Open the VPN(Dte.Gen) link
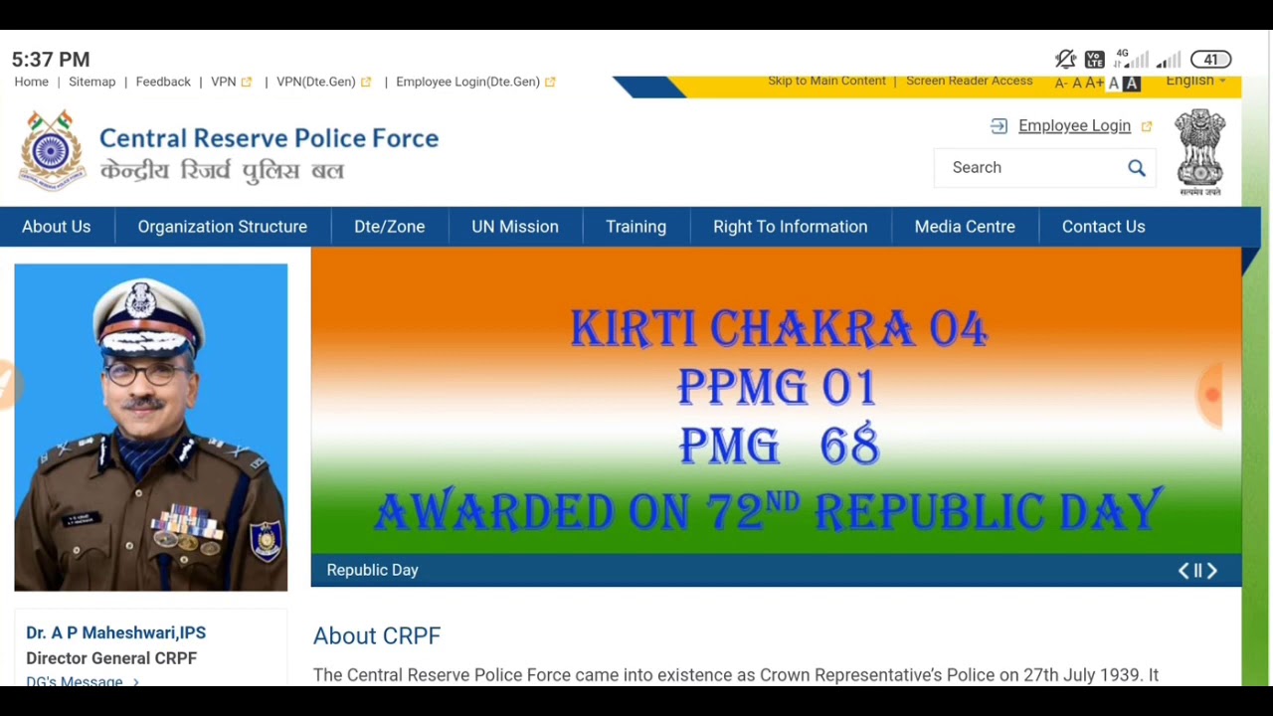1273x716 pixels. point(316,83)
